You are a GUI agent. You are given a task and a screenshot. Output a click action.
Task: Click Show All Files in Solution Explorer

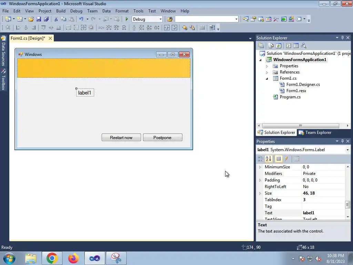pyautogui.click(x=271, y=46)
